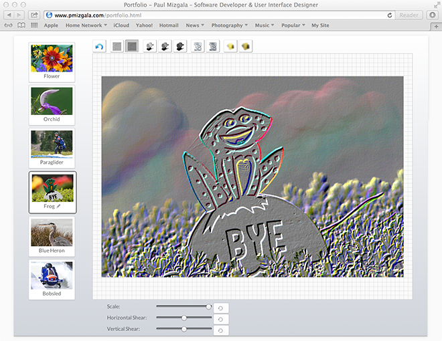Expand the Music bookmarks folder
The width and height of the screenshot is (442, 341).
265,25
